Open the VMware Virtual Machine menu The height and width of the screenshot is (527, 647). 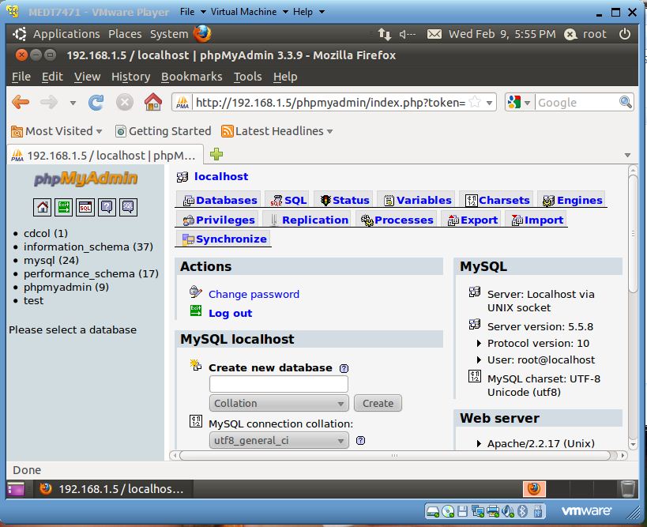[x=249, y=12]
